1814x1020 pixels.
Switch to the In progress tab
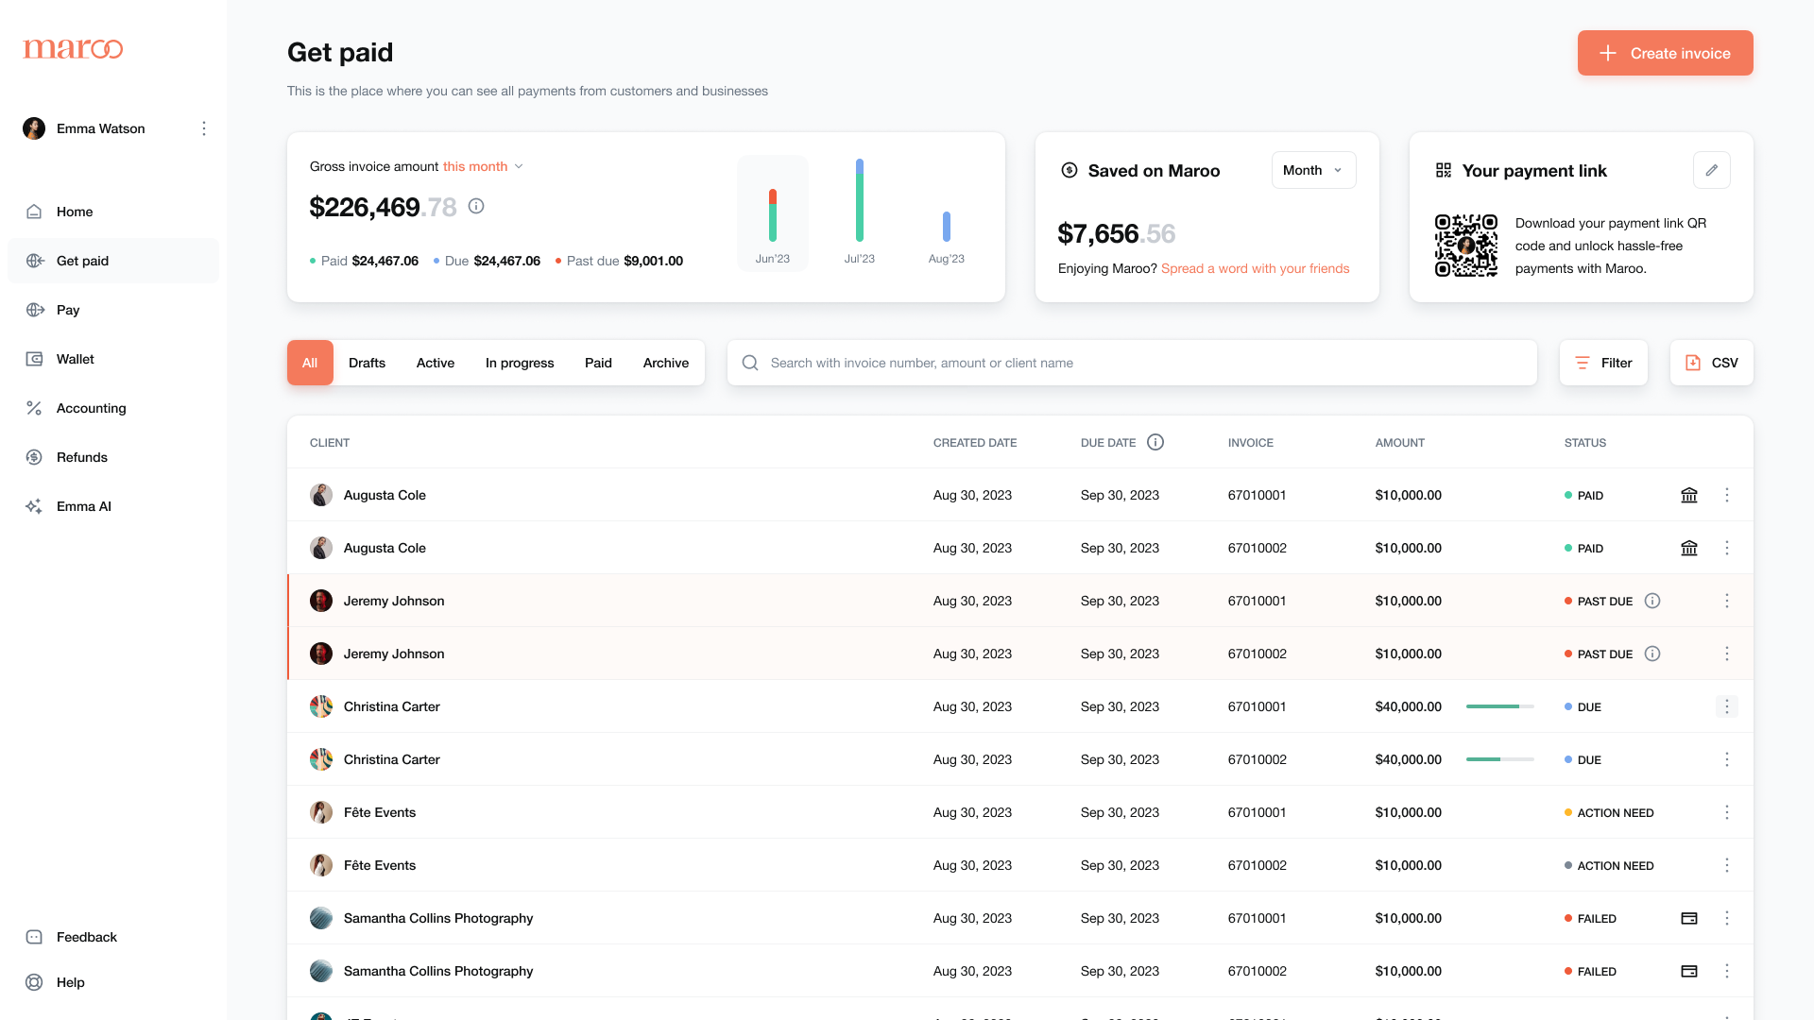520,363
